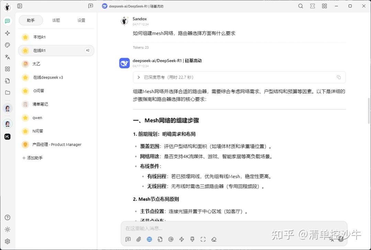371x250 pixels.
Task: Open the chat assistant sidebar icon
Action: tap(8, 21)
